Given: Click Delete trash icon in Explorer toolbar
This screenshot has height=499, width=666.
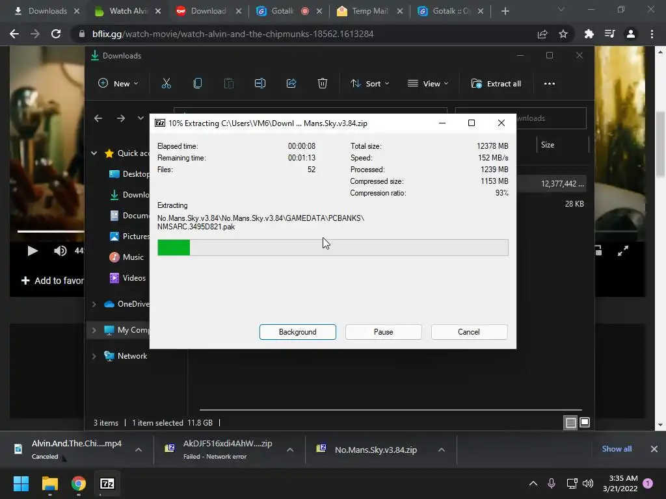Looking at the screenshot, I should (x=323, y=84).
